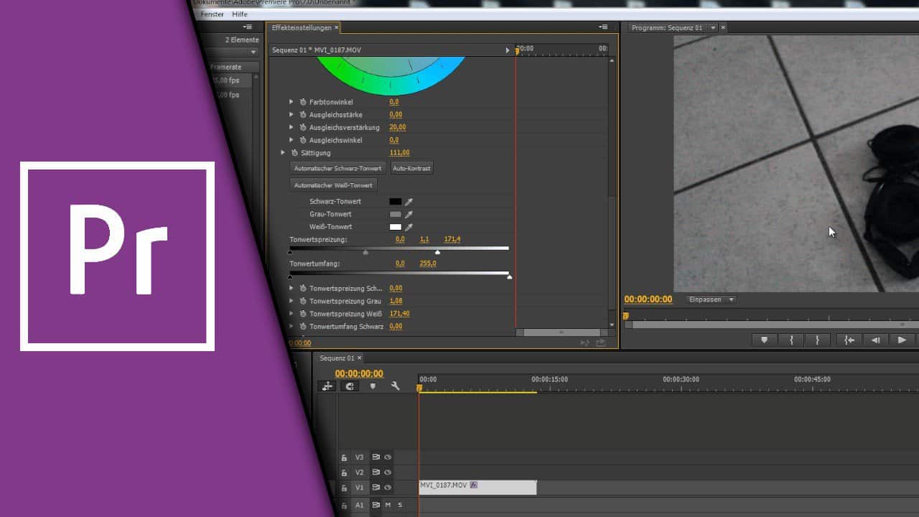Image resolution: width=919 pixels, height=517 pixels.
Task: Click Mark In button in Program monitor
Action: tap(791, 340)
